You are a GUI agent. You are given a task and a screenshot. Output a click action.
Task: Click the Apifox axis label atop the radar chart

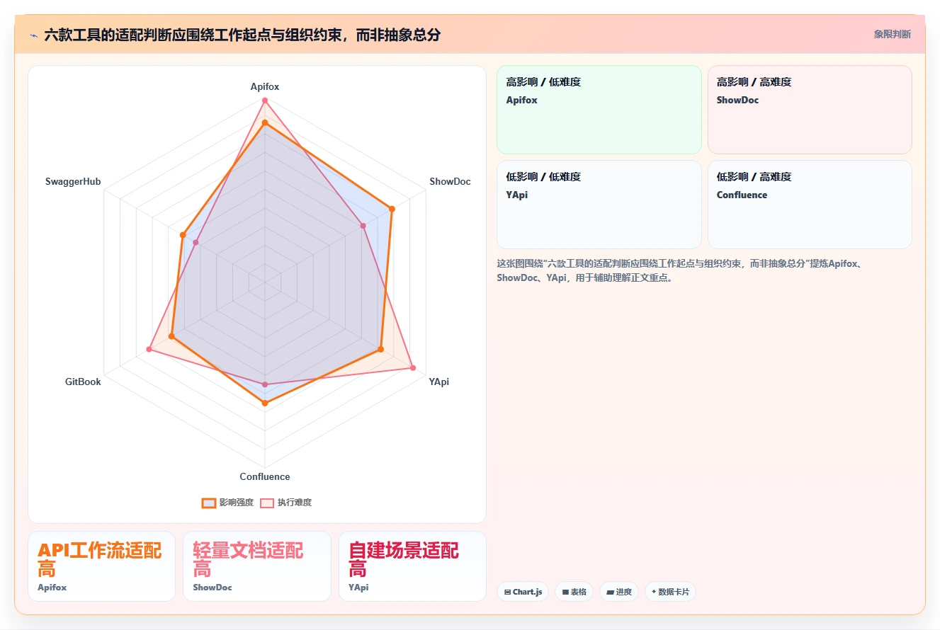tap(265, 86)
